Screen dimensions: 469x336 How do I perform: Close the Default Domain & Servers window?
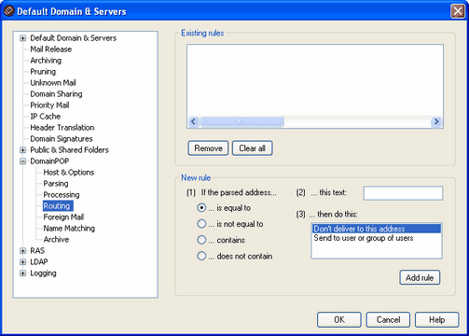coord(458,11)
